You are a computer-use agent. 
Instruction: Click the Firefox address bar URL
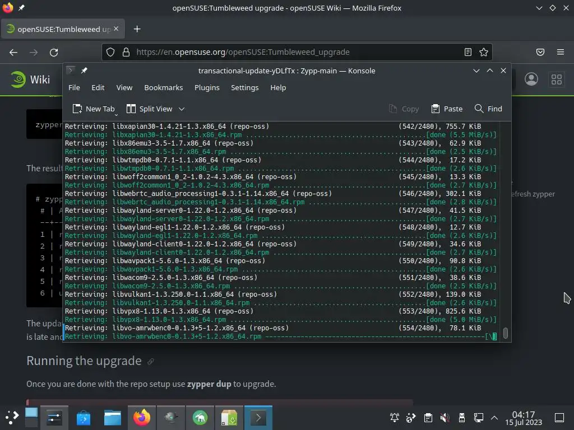(x=243, y=52)
